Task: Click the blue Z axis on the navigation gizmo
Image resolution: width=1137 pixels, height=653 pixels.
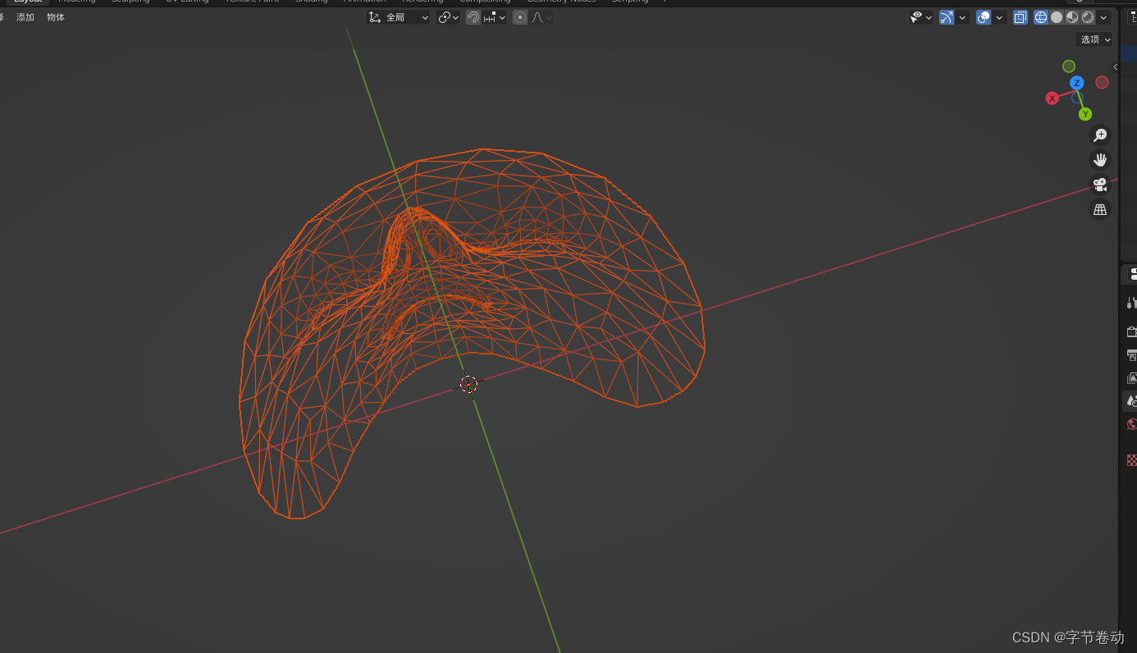Action: tap(1077, 83)
